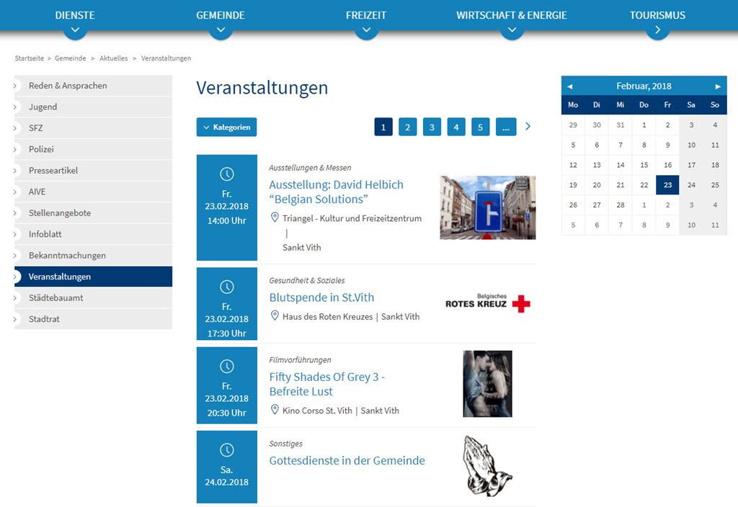738x507 pixels.
Task: Open SFZ in the sidebar
Action: pos(93,128)
